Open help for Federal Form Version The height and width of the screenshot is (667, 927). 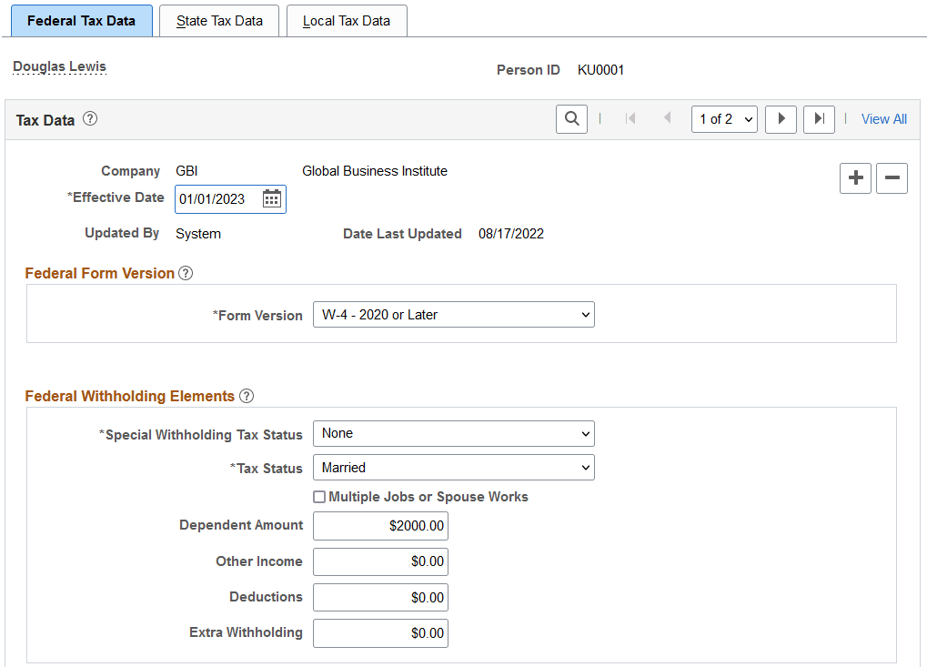186,272
